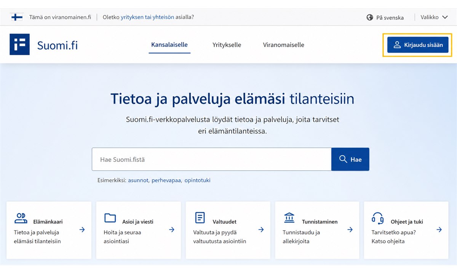Switch language with På svenska link
457x274 pixels.
390,18
